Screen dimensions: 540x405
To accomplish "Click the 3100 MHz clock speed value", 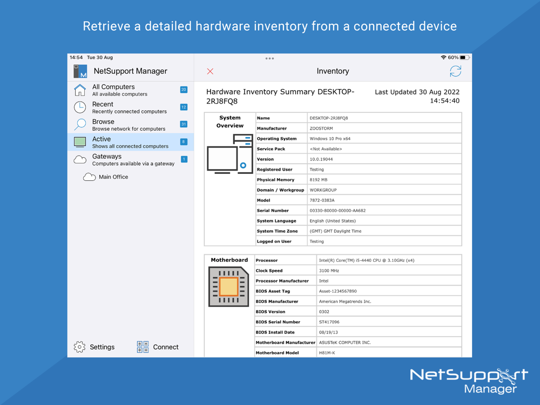I will tap(329, 271).
